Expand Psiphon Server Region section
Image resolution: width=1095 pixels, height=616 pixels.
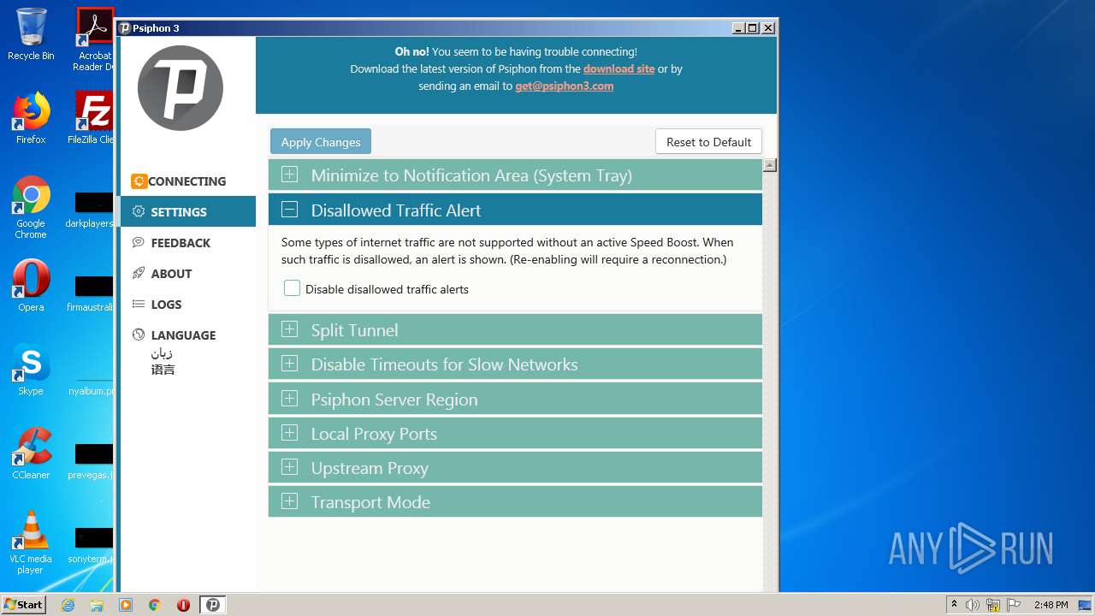click(x=515, y=399)
